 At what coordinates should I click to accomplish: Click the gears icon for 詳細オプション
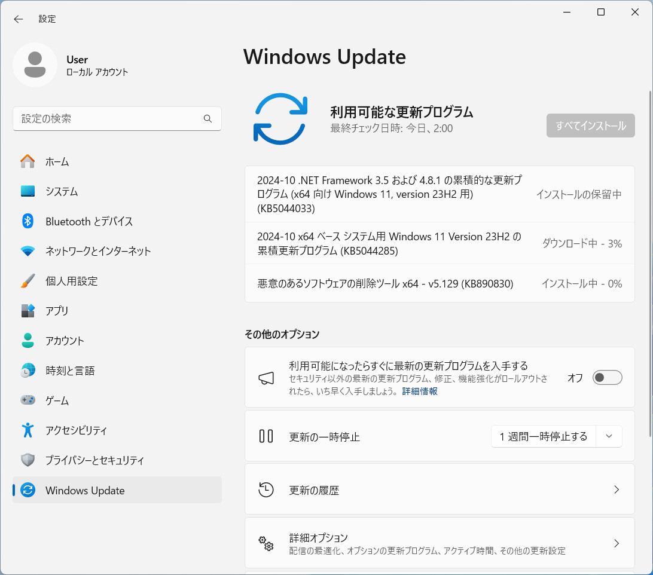point(266,543)
